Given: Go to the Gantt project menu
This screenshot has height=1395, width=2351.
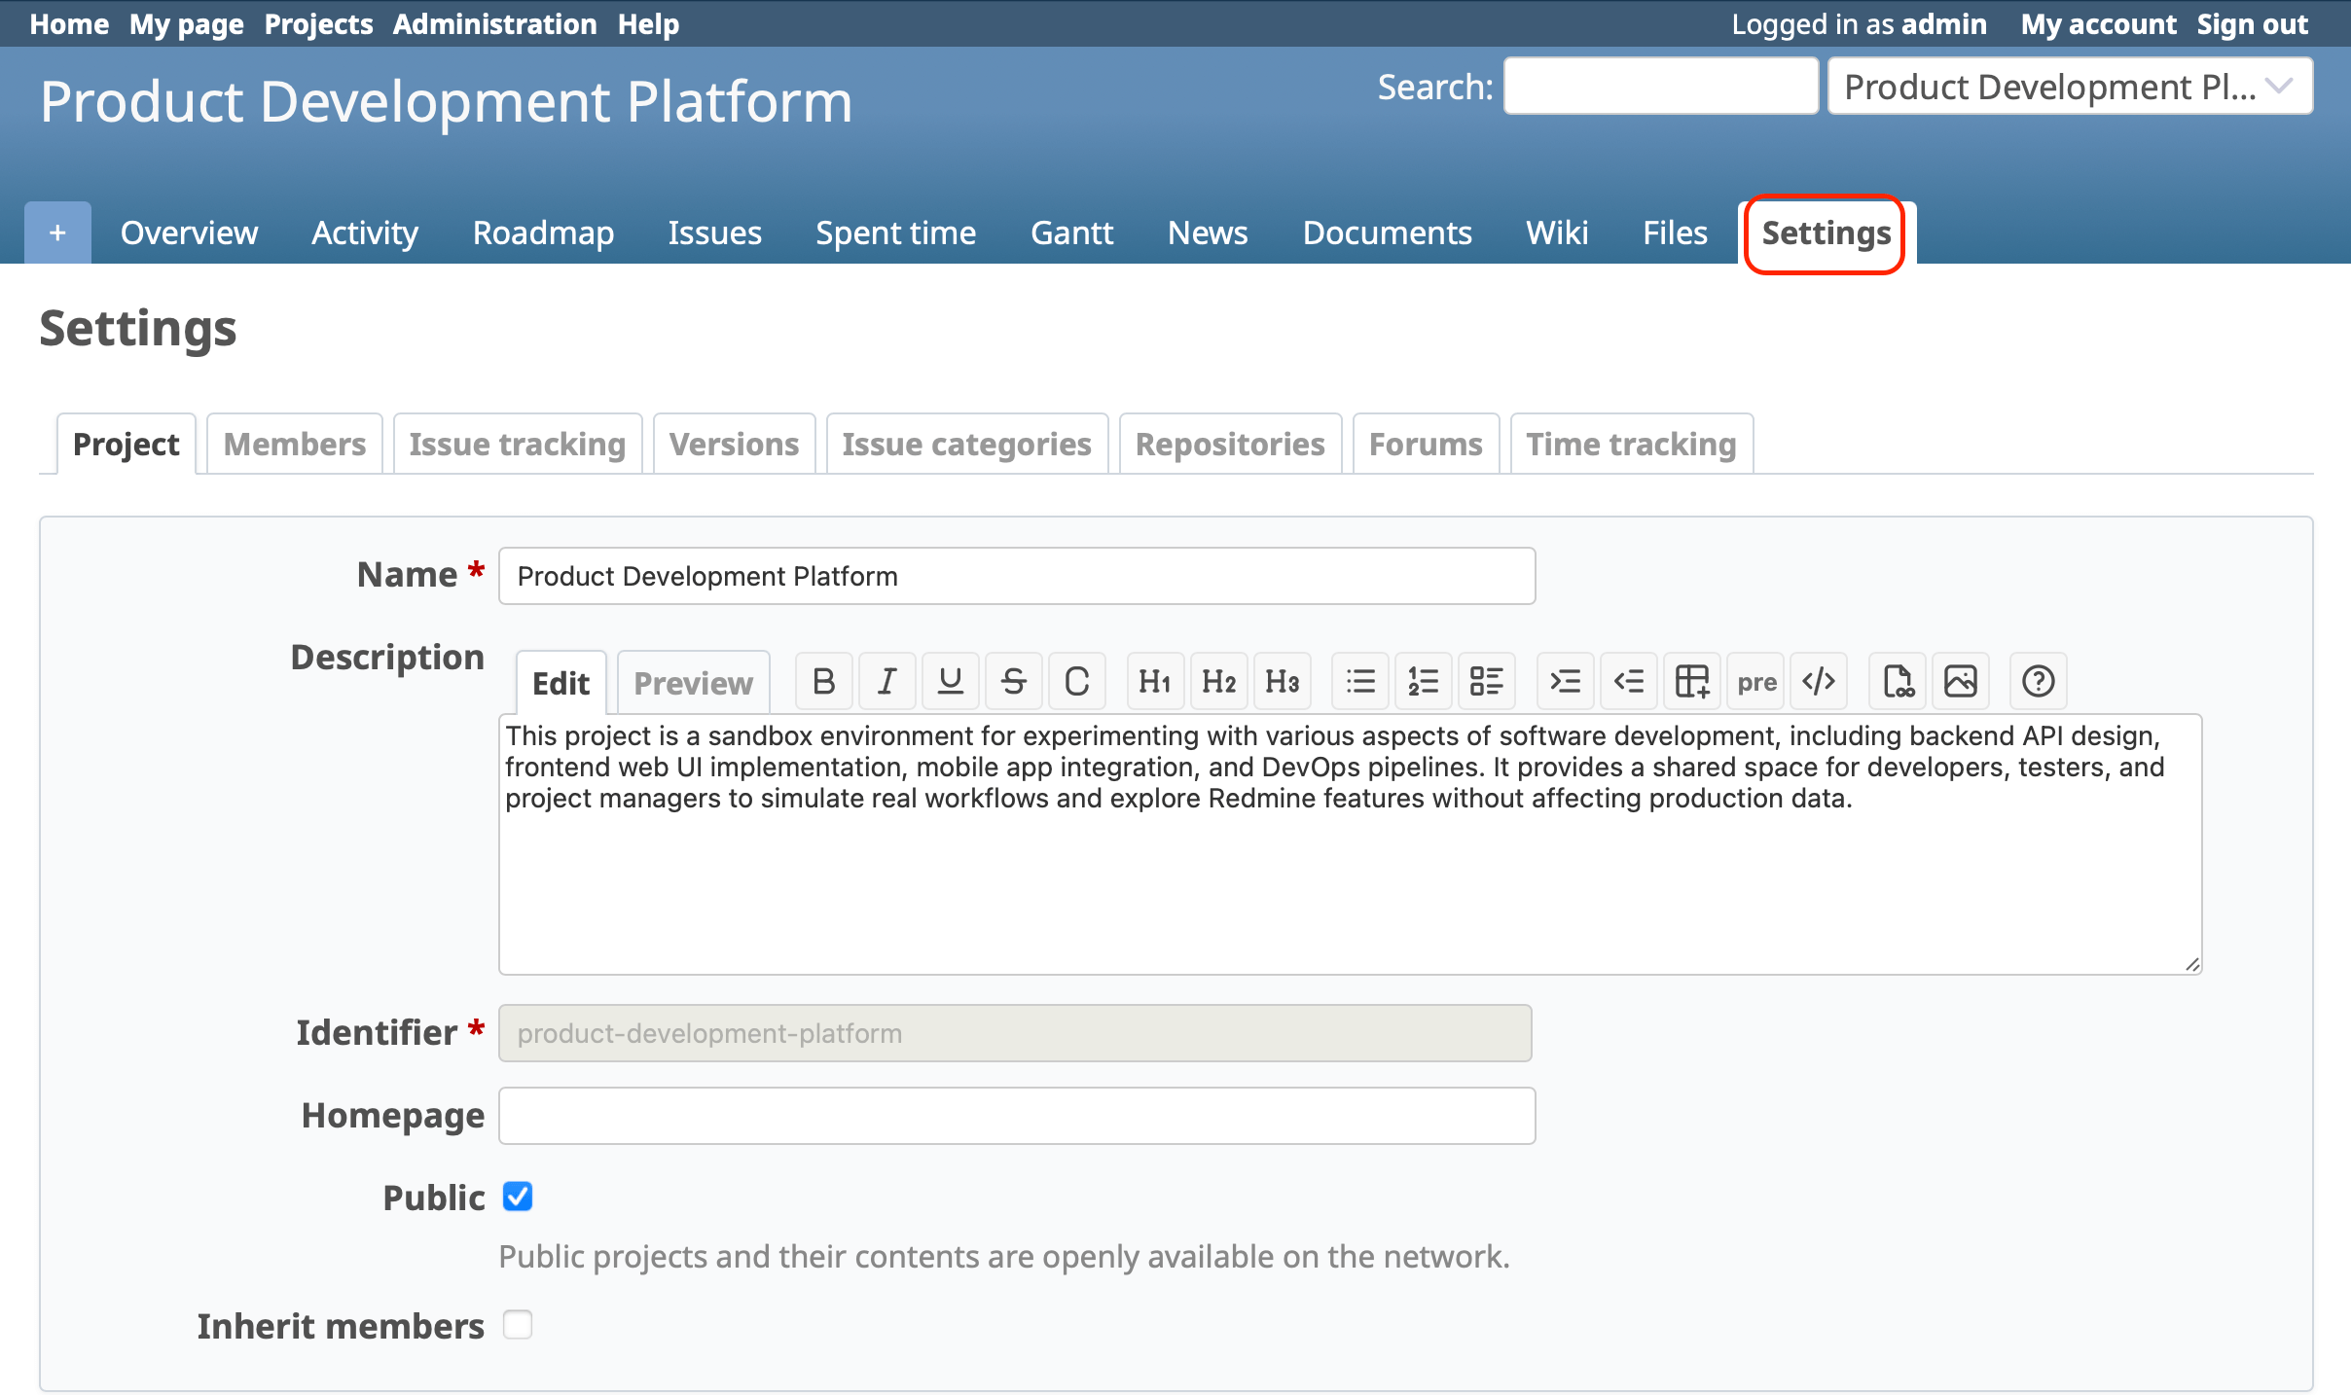Looking at the screenshot, I should [1071, 233].
